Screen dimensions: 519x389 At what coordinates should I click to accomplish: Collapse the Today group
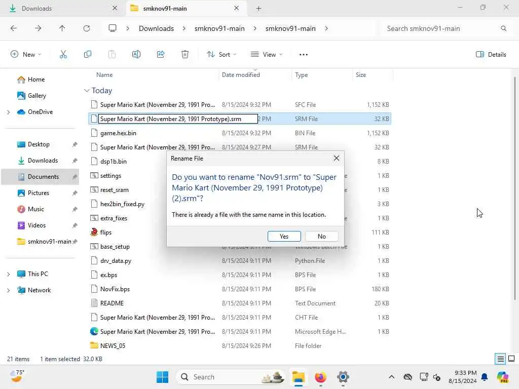tap(87, 91)
